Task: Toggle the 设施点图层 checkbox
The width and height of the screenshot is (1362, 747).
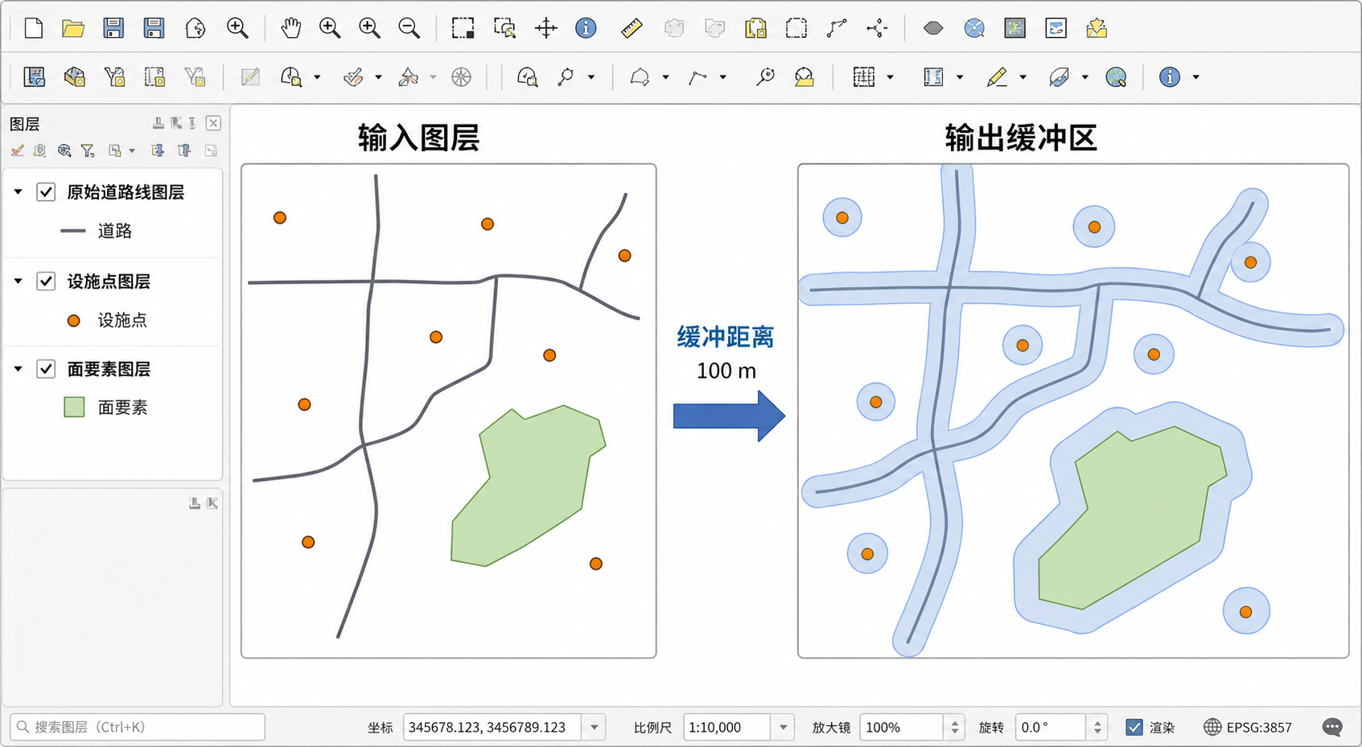Action: (x=46, y=281)
